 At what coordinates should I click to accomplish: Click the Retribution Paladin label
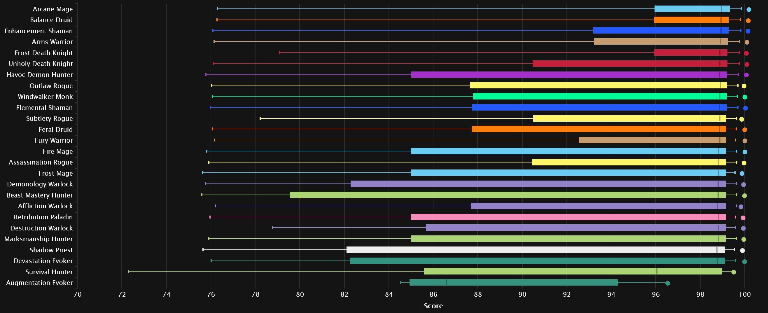point(43,217)
